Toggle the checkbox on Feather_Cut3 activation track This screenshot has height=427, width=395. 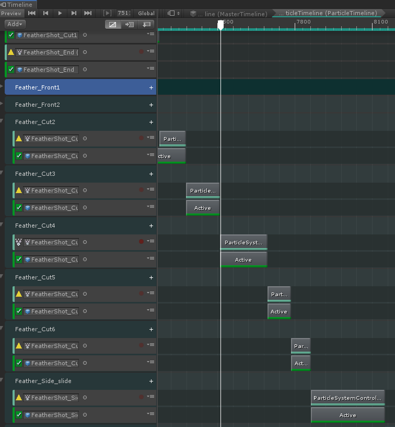(x=19, y=208)
